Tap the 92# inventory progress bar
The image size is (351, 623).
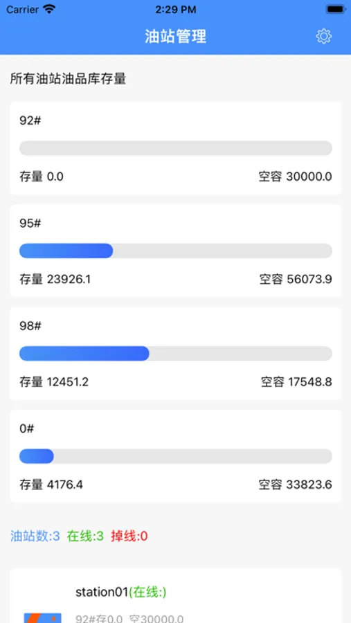(x=176, y=148)
